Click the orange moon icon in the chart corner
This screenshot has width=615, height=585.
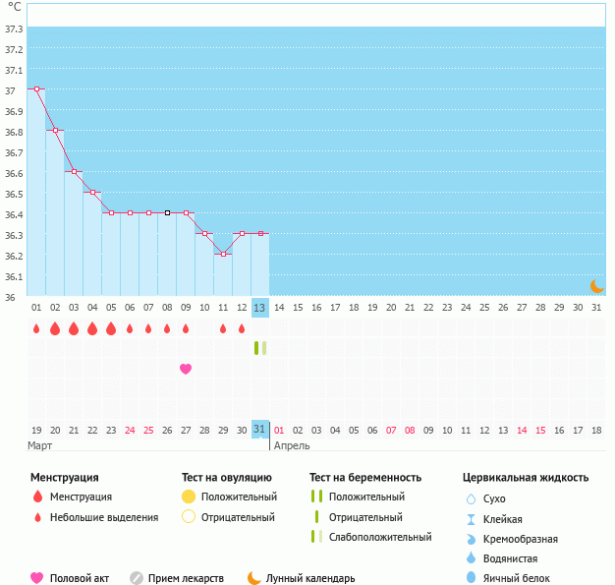coord(596,285)
